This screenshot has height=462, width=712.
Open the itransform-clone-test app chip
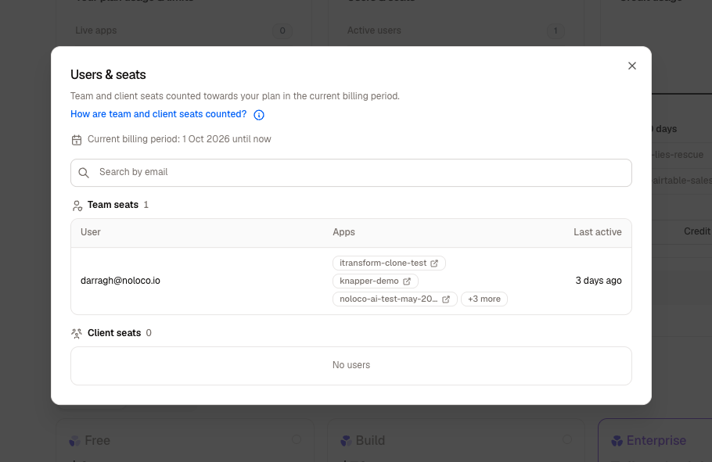[x=389, y=263]
